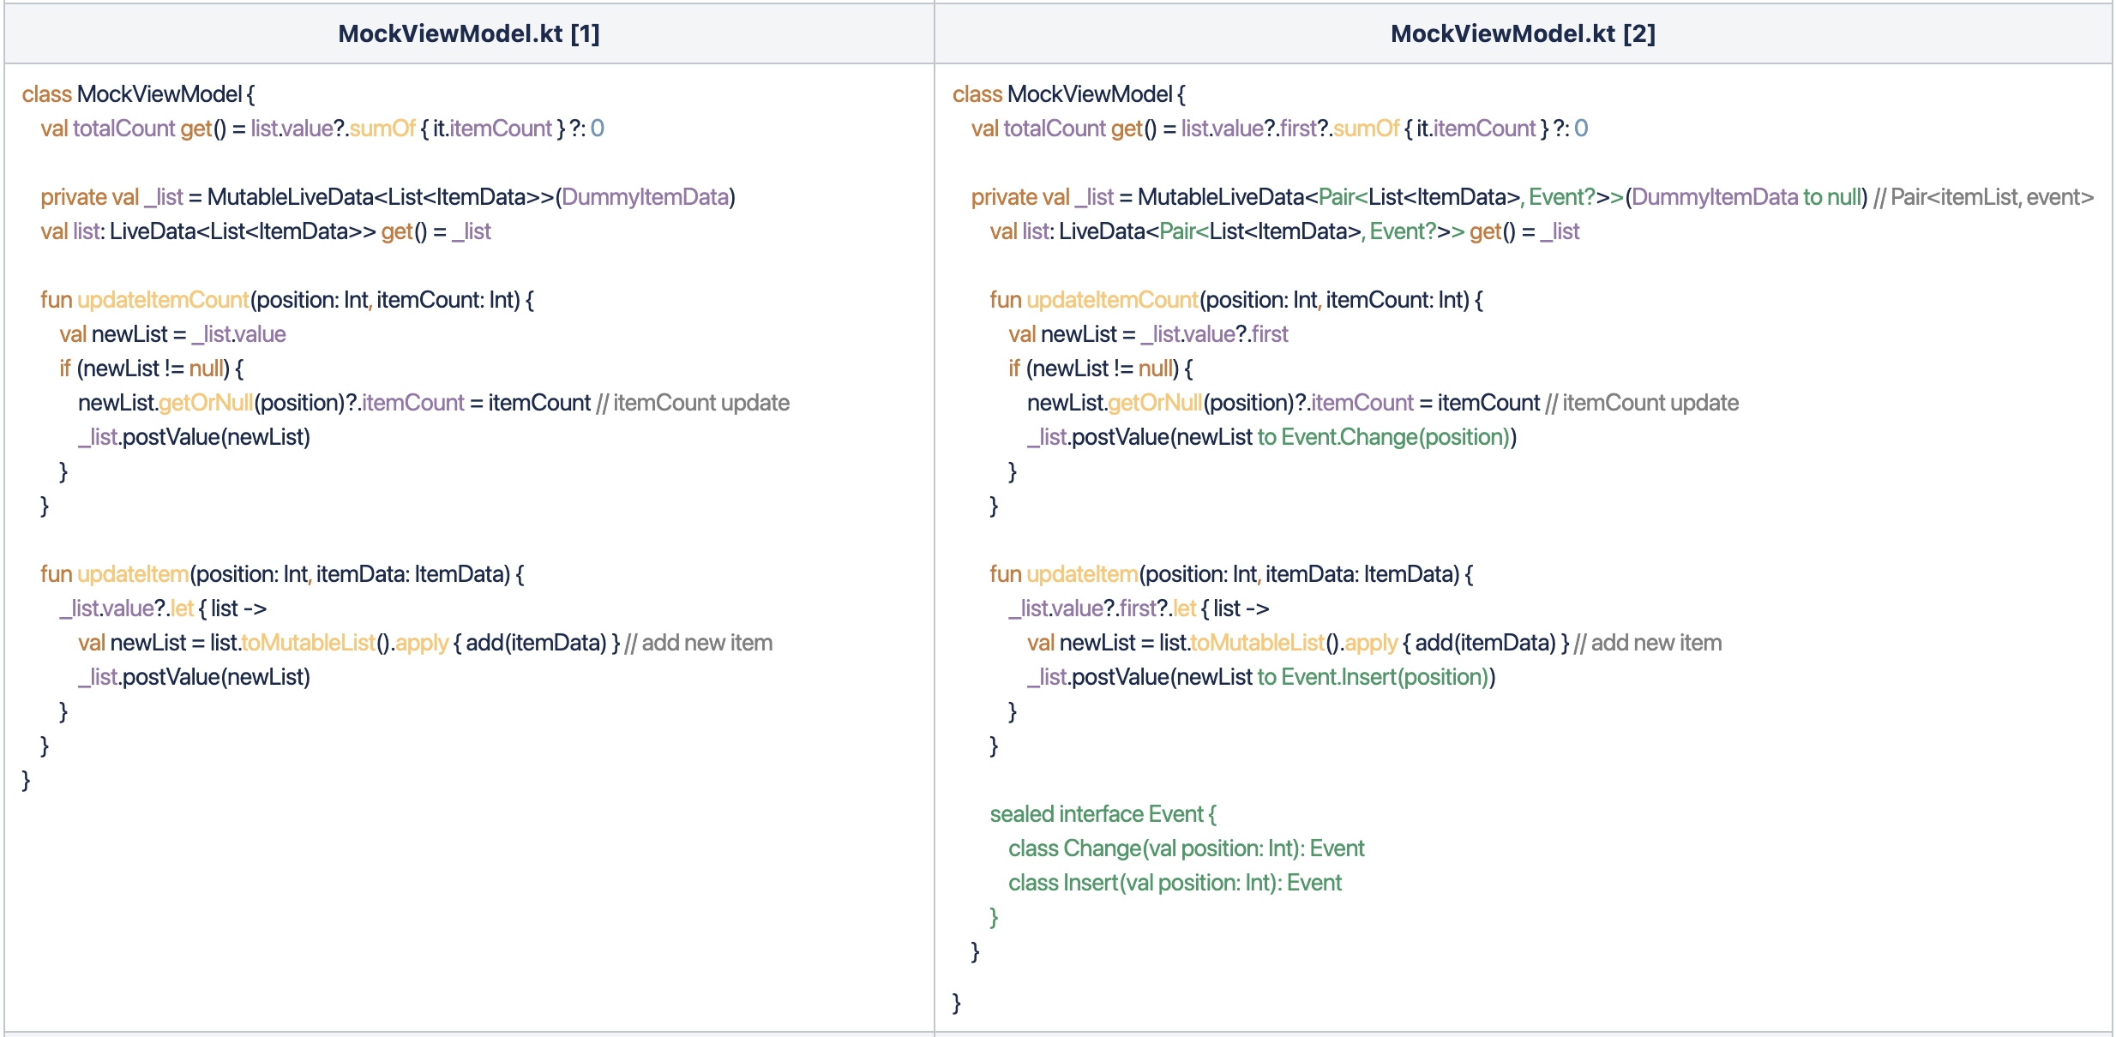Click the MockViewModel.kt [1] header
The image size is (2116, 1037).
click(469, 33)
